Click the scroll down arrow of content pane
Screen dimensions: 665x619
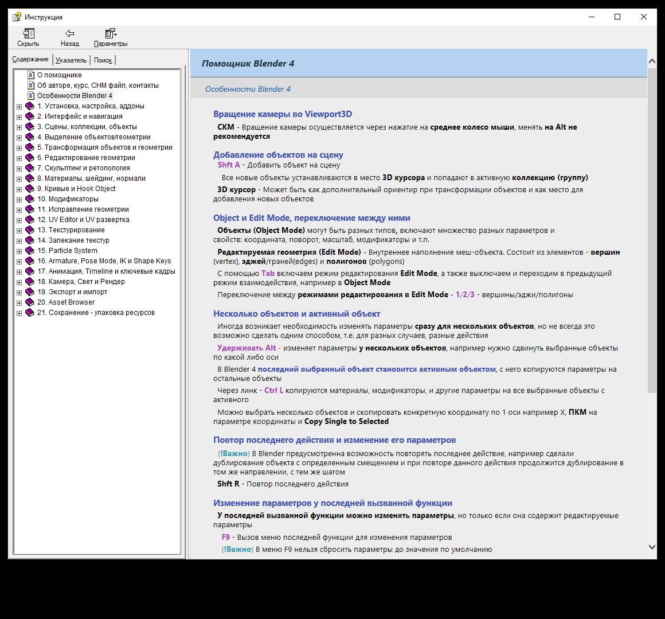pyautogui.click(x=652, y=547)
